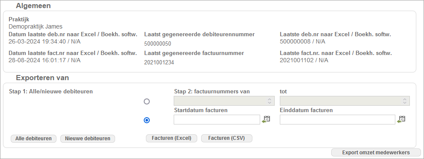
Task: Click the value '500000008 / N/A'
Action: tap(302, 41)
